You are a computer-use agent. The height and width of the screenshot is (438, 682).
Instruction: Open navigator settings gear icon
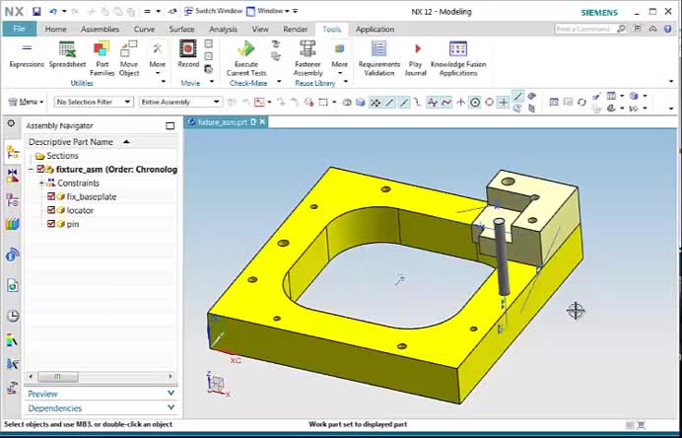coord(11,123)
